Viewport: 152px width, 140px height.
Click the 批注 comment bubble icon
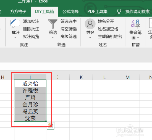(15, 23)
